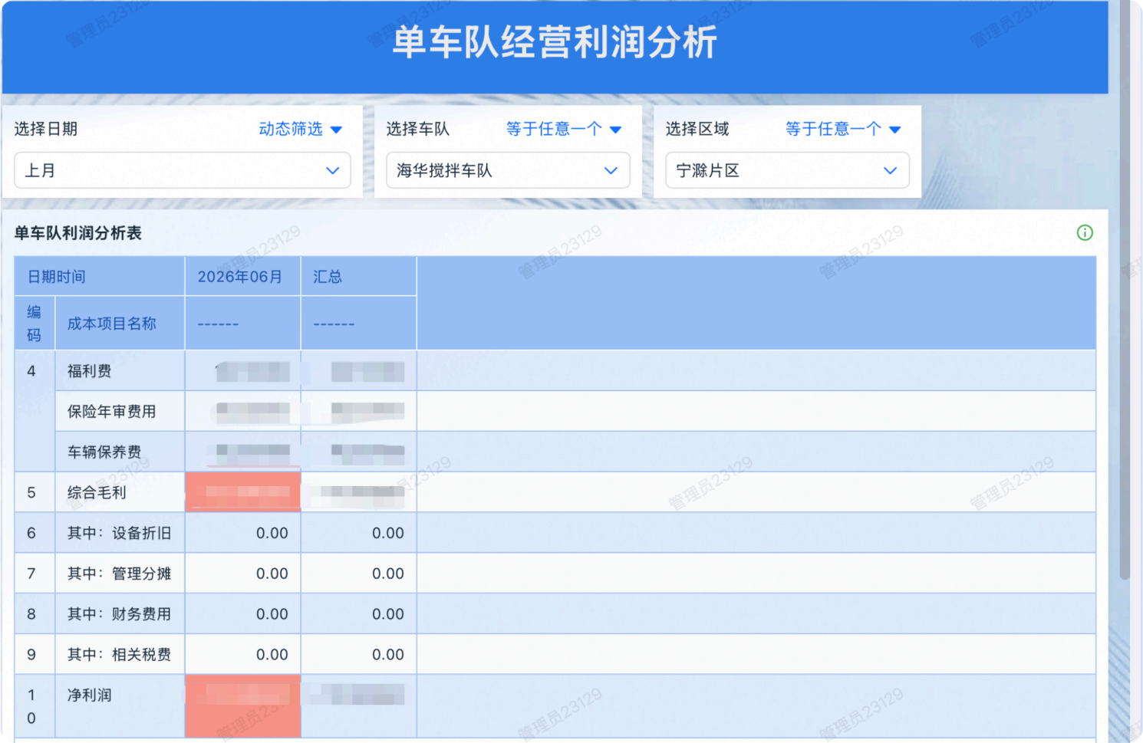Click the 选择日期 filter label
The image size is (1143, 743).
tap(46, 129)
